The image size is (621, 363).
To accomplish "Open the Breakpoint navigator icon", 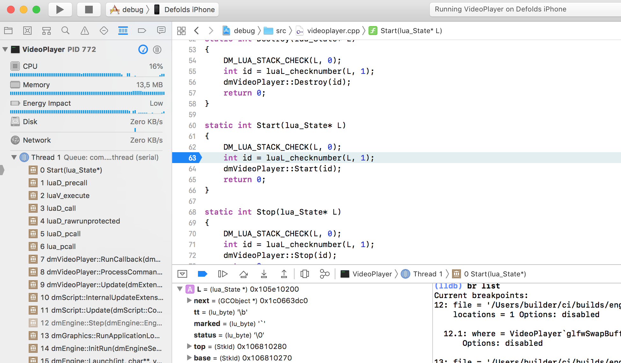I will pos(142,31).
